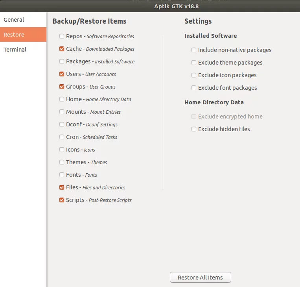Uncheck Files and Directories item

(62, 187)
